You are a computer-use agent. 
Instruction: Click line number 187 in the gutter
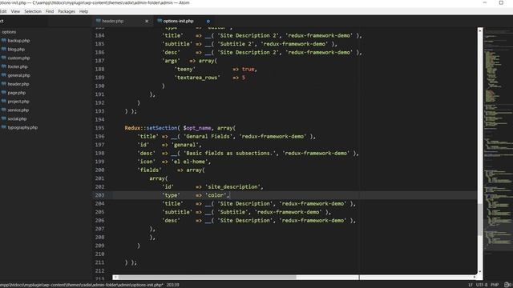(x=99, y=61)
